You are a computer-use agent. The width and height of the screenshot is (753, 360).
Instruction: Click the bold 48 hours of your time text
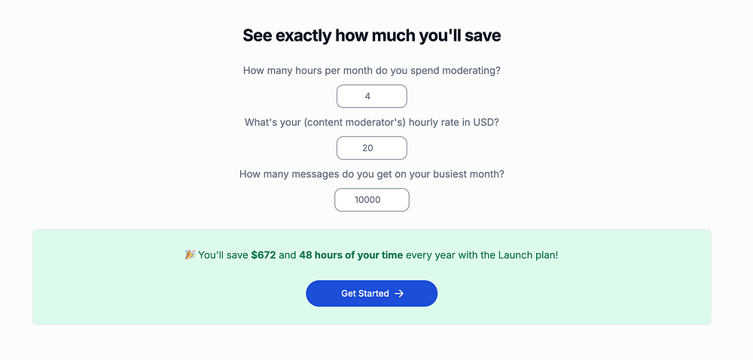[351, 255]
